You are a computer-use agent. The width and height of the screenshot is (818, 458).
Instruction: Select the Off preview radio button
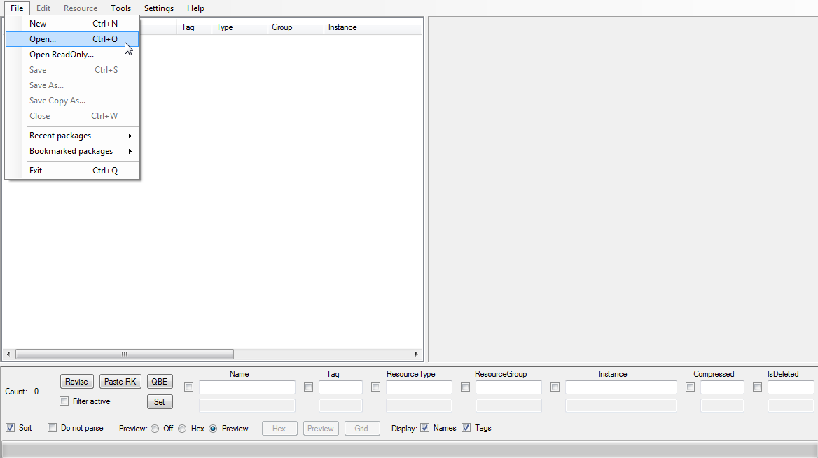155,429
